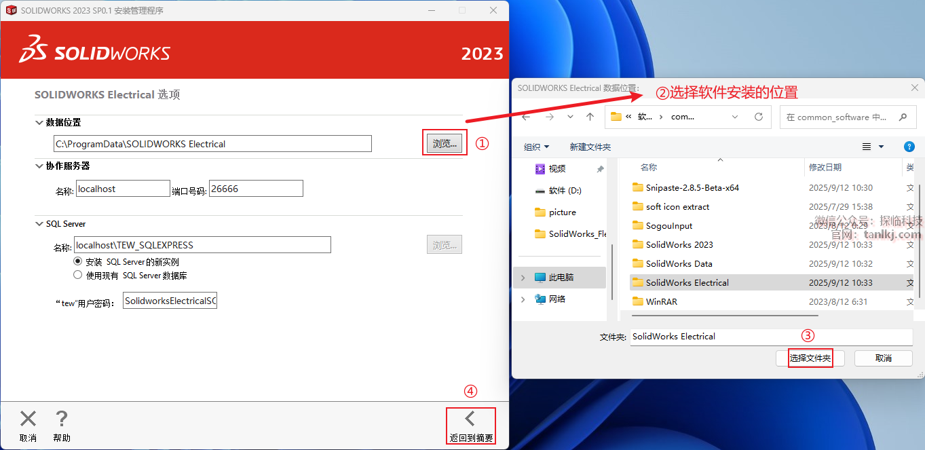Click the data location path field

click(x=212, y=143)
